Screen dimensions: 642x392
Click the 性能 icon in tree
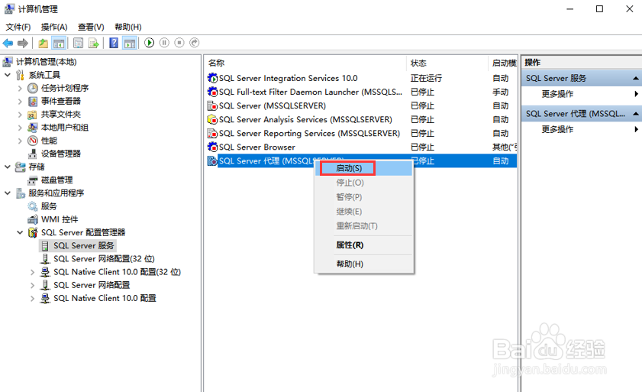[33, 141]
